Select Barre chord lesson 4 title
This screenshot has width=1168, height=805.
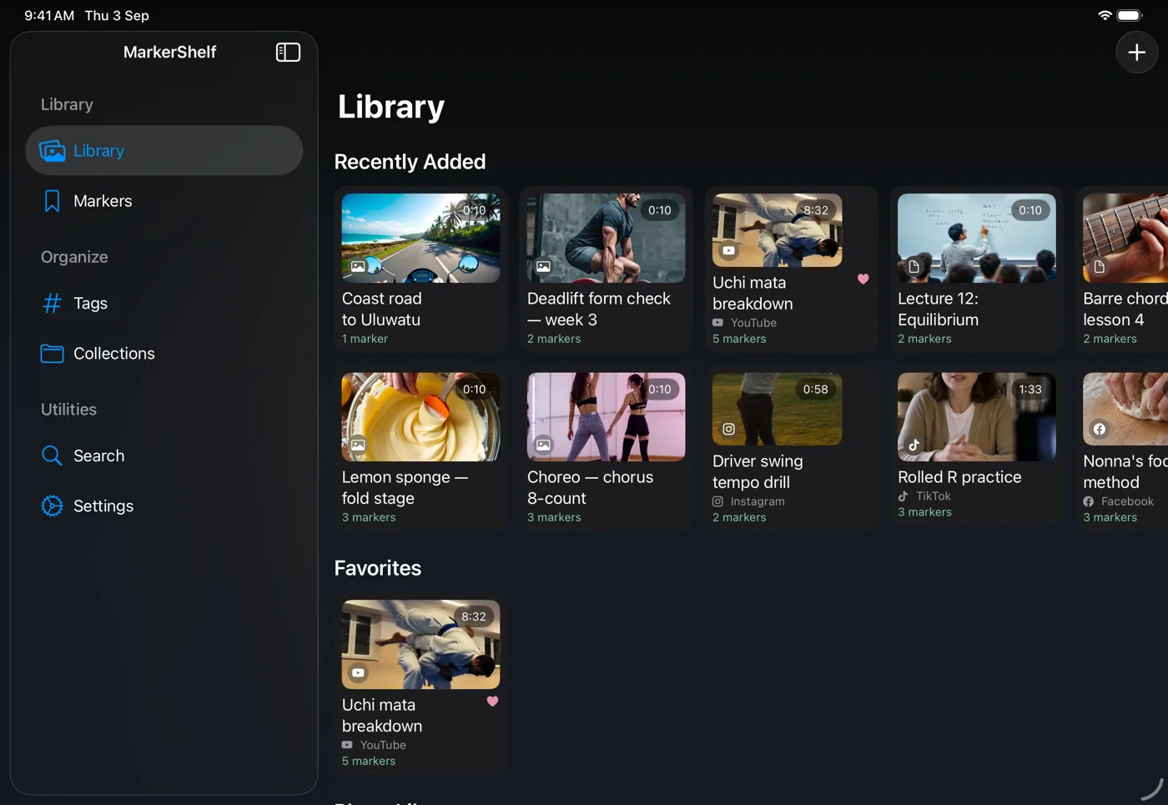1125,309
